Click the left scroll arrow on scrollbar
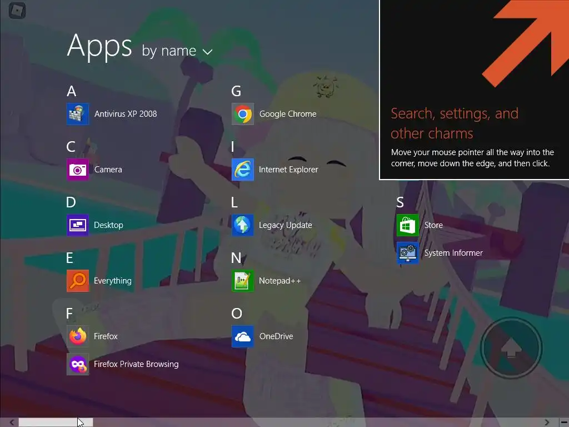This screenshot has height=427, width=569. pyautogui.click(x=12, y=423)
